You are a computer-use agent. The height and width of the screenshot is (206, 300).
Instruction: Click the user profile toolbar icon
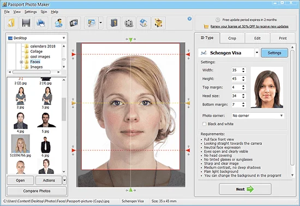tap(59, 23)
